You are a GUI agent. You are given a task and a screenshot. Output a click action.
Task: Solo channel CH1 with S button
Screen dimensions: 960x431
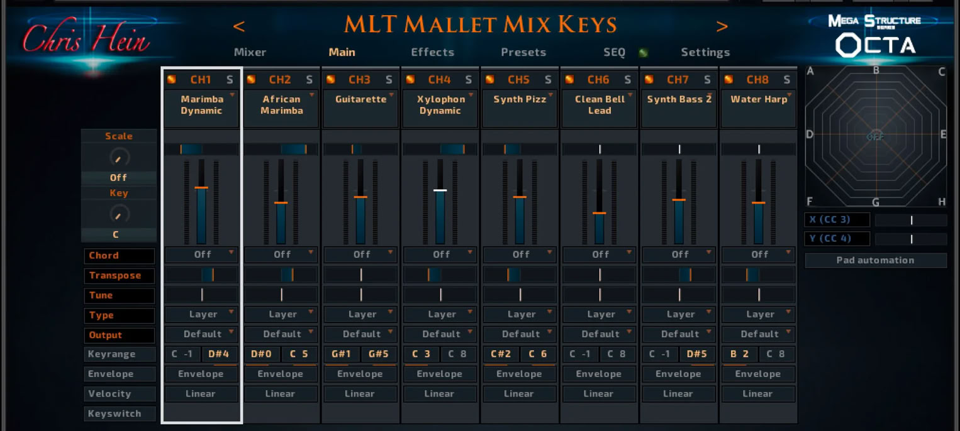pos(230,80)
